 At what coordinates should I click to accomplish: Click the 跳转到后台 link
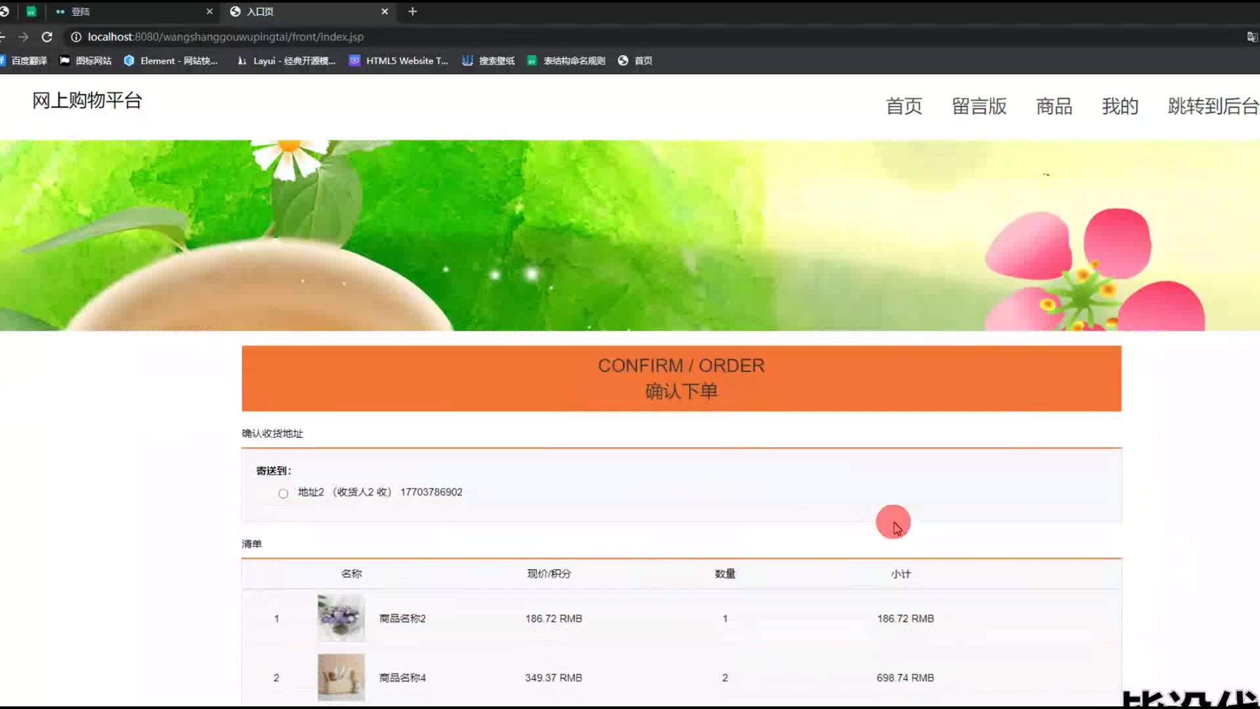tap(1212, 106)
